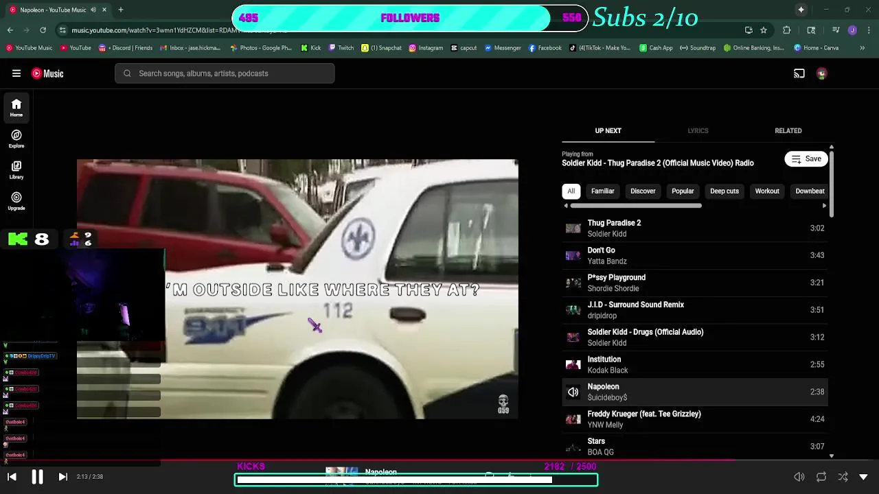Open Chrome three-dot menu
The image size is (879, 494).
(x=869, y=30)
